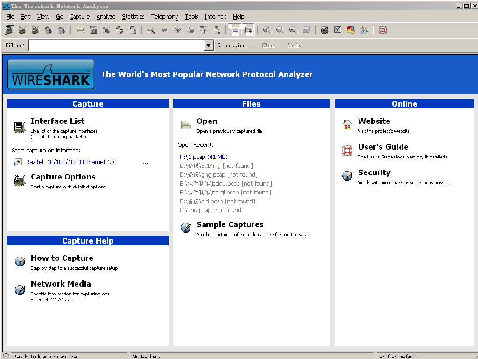This screenshot has width=478, height=359.
Task: Open the capture interfaces list toolbar icon
Action: [9, 30]
